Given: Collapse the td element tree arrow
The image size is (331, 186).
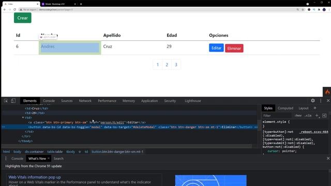Looking at the screenshot, I should [23, 118].
